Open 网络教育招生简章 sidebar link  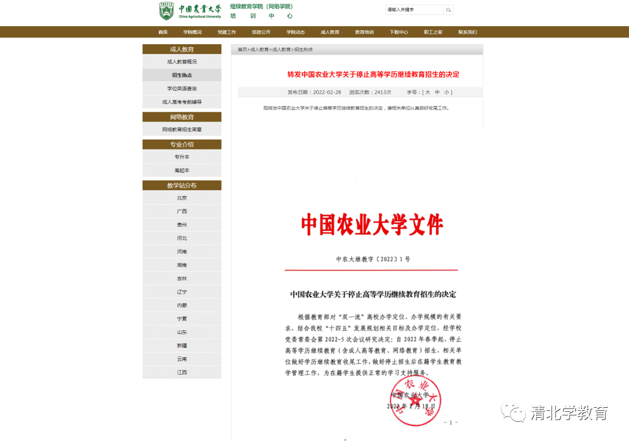[182, 129]
